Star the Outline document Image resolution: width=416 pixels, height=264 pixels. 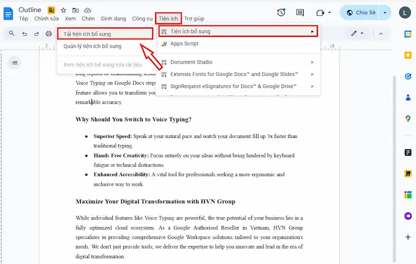click(x=64, y=10)
